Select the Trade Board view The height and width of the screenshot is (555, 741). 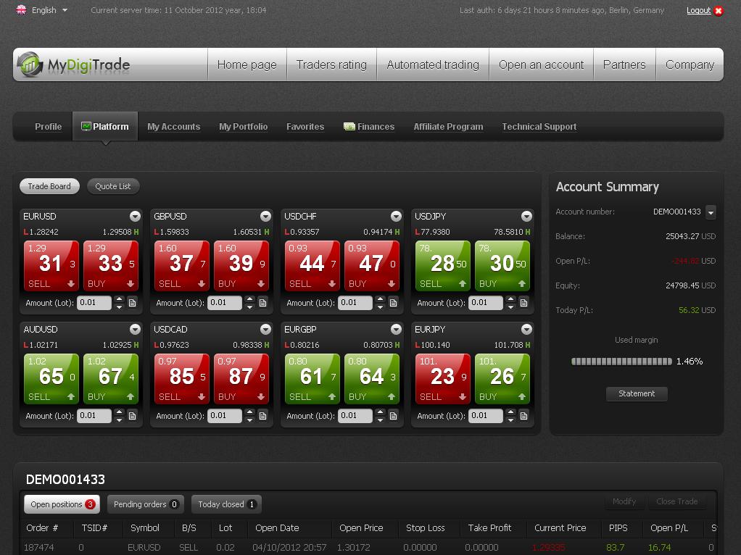49,186
